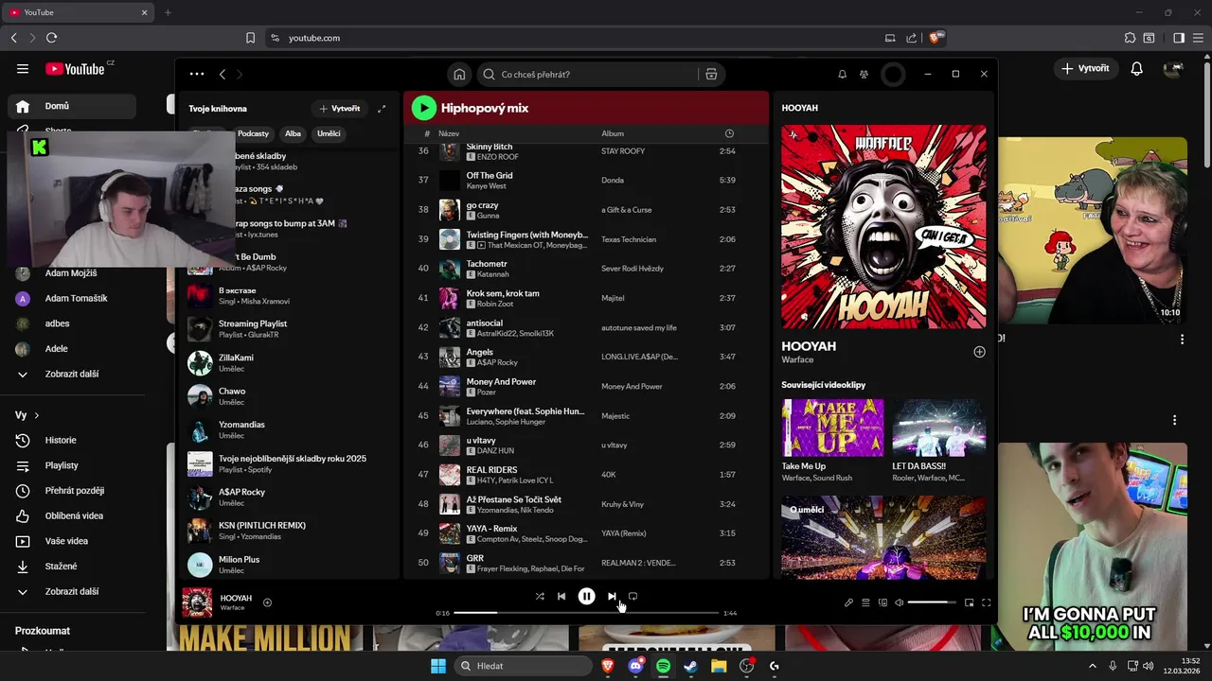Select track go crazy by Gunna
The height and width of the screenshot is (681, 1212).
(586, 210)
